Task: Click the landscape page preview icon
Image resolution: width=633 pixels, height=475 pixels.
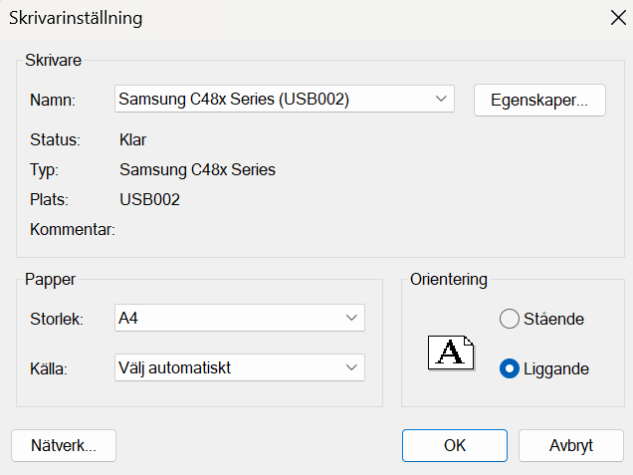Action: (451, 353)
